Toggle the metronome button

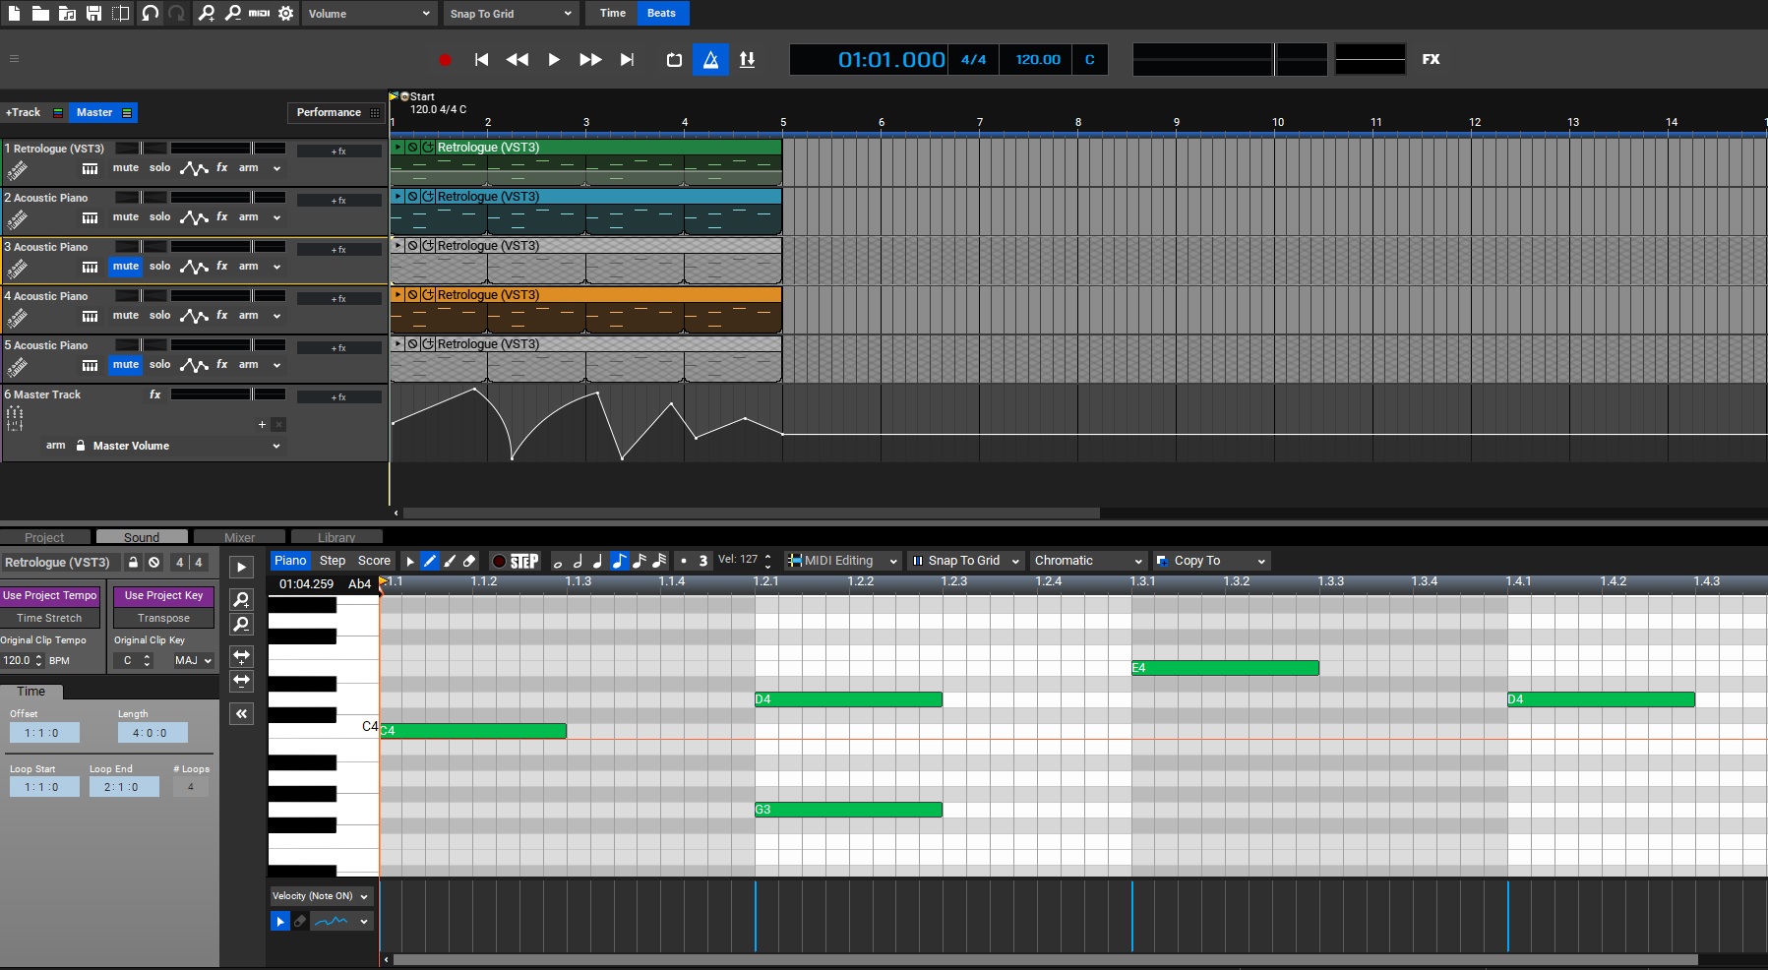(710, 59)
